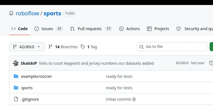Open the sports repository link
213x106 pixels.
(52, 13)
